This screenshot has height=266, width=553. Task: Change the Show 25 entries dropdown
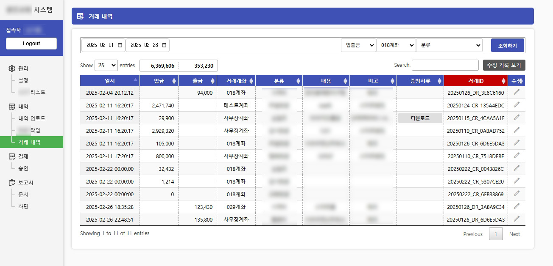(x=106, y=66)
